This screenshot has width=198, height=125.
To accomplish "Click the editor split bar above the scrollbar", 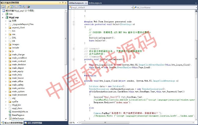I will 196,11.
